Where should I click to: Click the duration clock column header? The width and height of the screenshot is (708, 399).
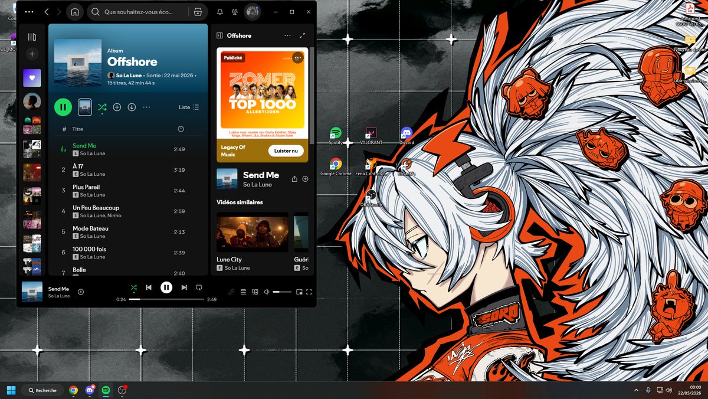click(181, 129)
